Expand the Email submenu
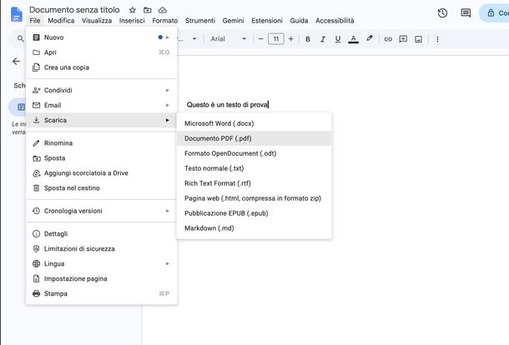The image size is (509, 345). (x=101, y=105)
